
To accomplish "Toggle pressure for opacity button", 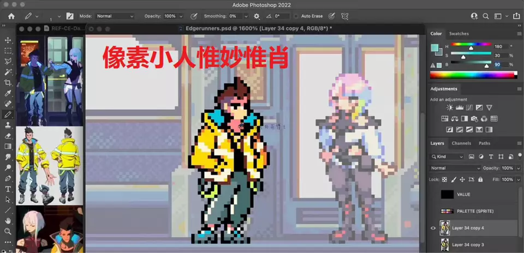I will click(193, 16).
